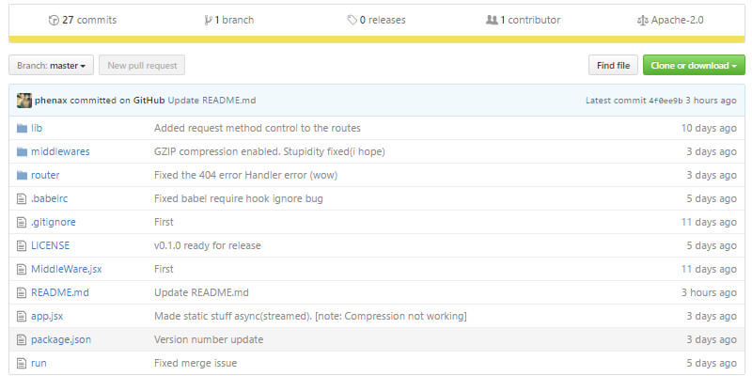
Task: Open commit 'Fixed merge issue'
Action: [x=196, y=363]
